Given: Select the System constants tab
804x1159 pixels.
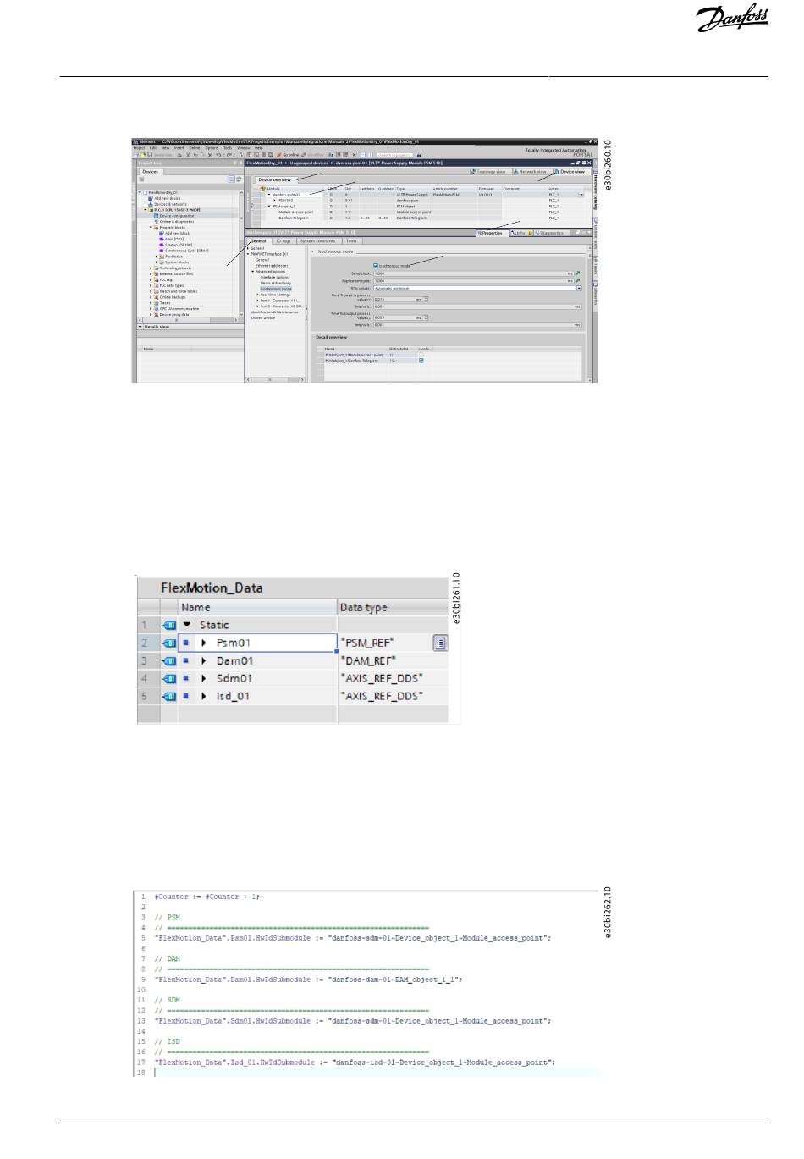Looking at the screenshot, I should click(x=318, y=241).
